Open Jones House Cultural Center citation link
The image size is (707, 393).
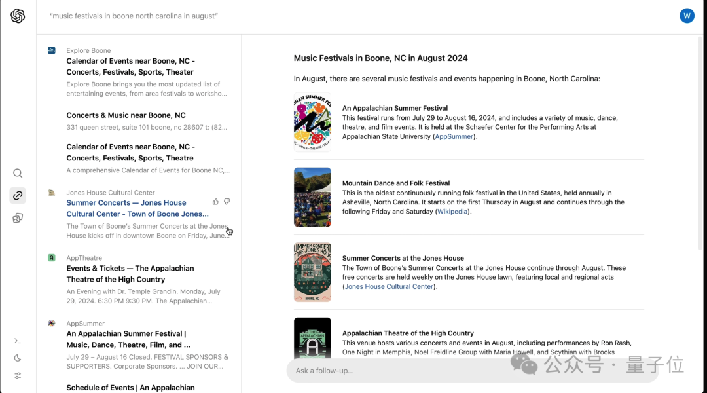point(389,287)
